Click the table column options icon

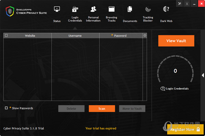click(x=145, y=35)
